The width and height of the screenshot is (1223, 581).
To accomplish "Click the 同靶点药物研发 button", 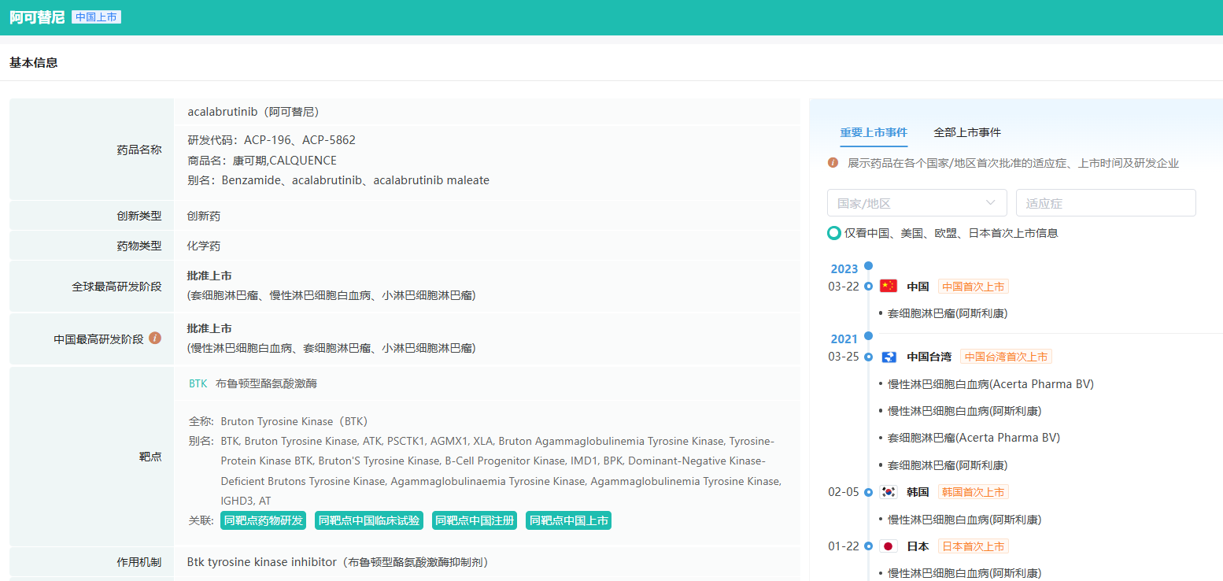I will click(264, 520).
